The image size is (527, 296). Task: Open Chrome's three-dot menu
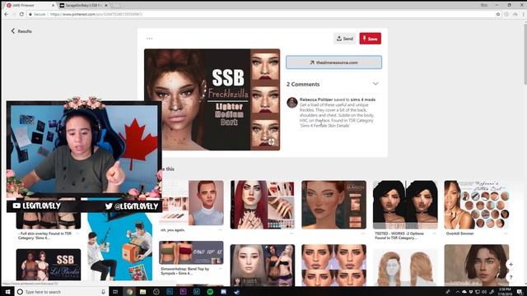(524, 14)
